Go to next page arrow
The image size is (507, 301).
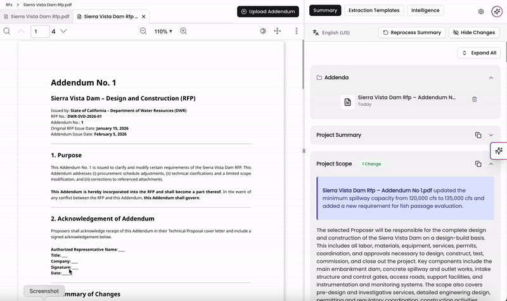[63, 31]
